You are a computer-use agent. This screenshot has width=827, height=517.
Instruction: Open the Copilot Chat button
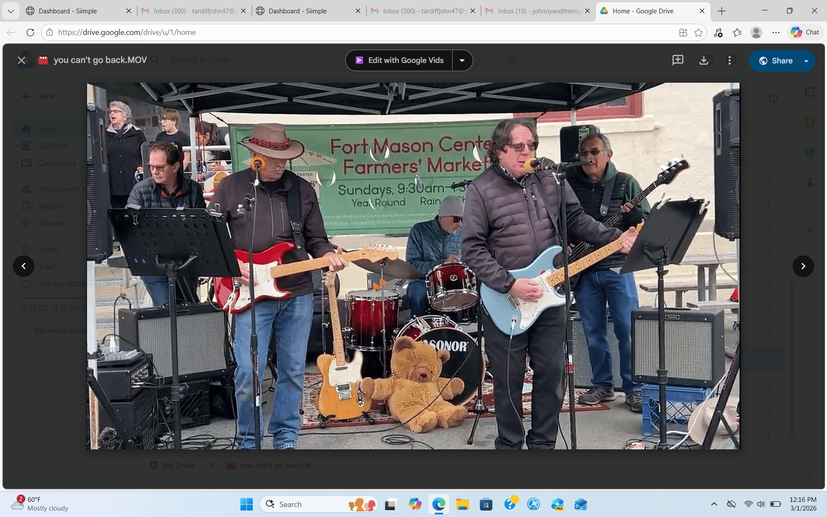pyautogui.click(x=805, y=32)
